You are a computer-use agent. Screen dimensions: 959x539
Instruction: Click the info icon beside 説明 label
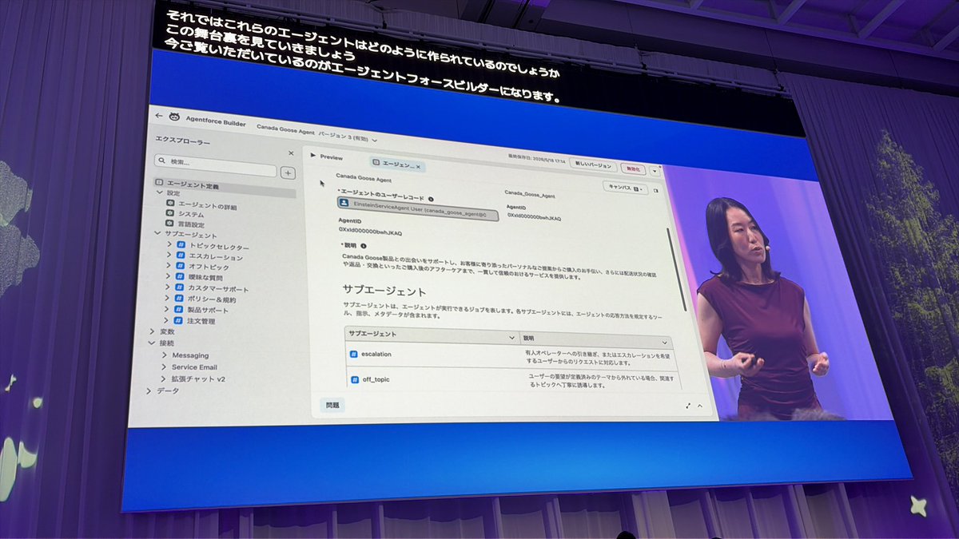click(364, 246)
